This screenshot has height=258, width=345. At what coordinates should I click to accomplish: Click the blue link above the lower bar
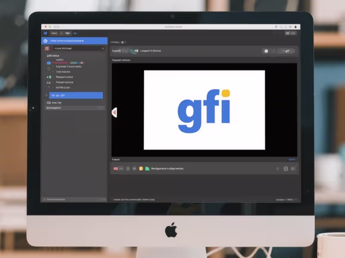tap(292, 160)
